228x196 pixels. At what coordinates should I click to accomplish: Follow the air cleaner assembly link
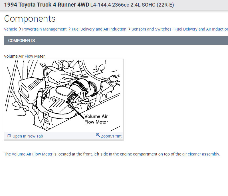(x=201, y=154)
